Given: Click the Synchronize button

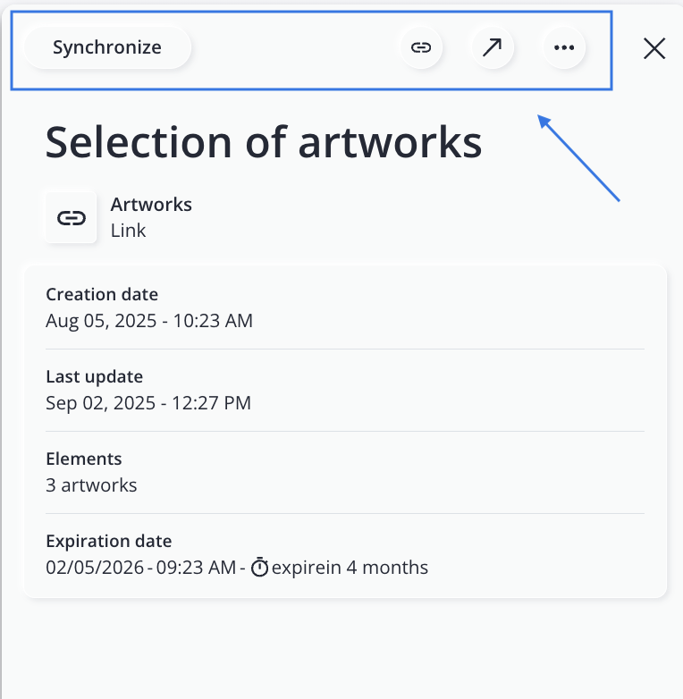Looking at the screenshot, I should 107,47.
